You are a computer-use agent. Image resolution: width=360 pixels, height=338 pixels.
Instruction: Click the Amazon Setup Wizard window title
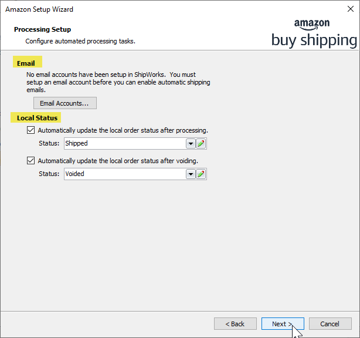pyautogui.click(x=39, y=9)
